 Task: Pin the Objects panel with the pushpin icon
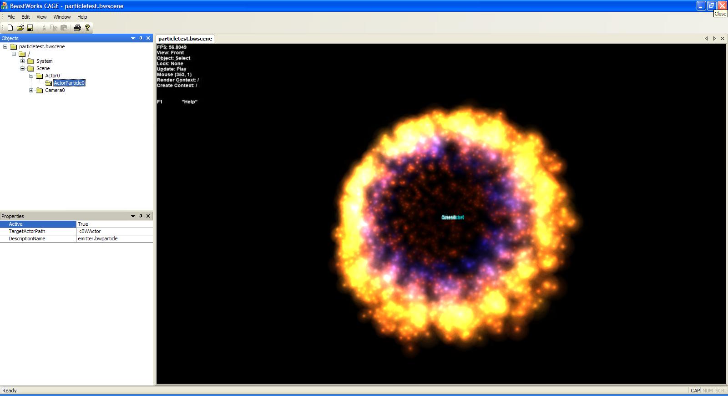[141, 38]
